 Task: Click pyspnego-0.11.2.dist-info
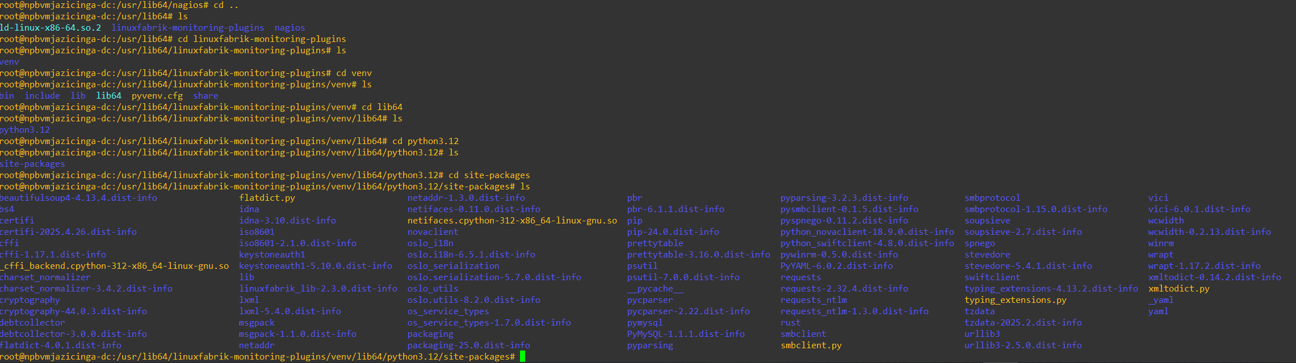844,221
